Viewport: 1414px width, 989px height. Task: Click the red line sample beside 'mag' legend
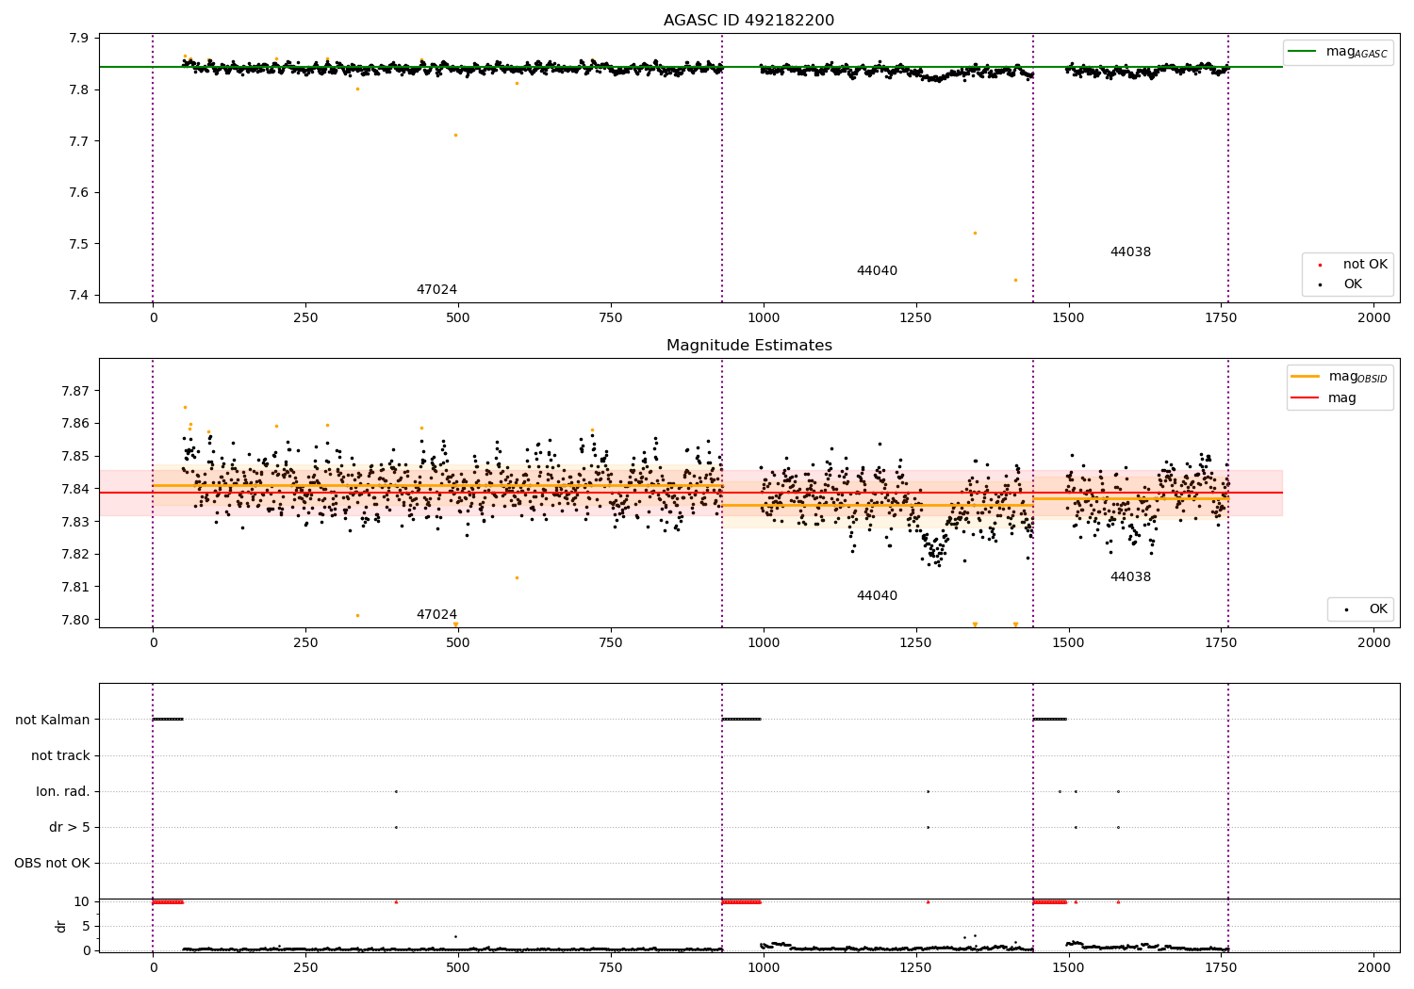[x=1306, y=398]
